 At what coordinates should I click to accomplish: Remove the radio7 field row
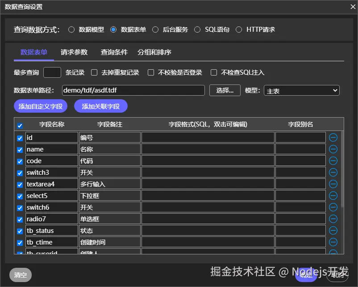click(x=333, y=219)
